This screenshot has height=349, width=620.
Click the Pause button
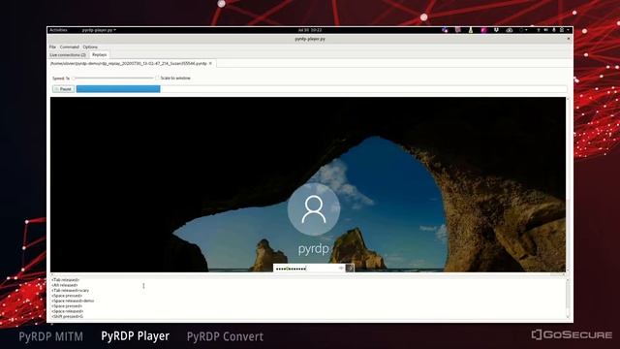63,89
